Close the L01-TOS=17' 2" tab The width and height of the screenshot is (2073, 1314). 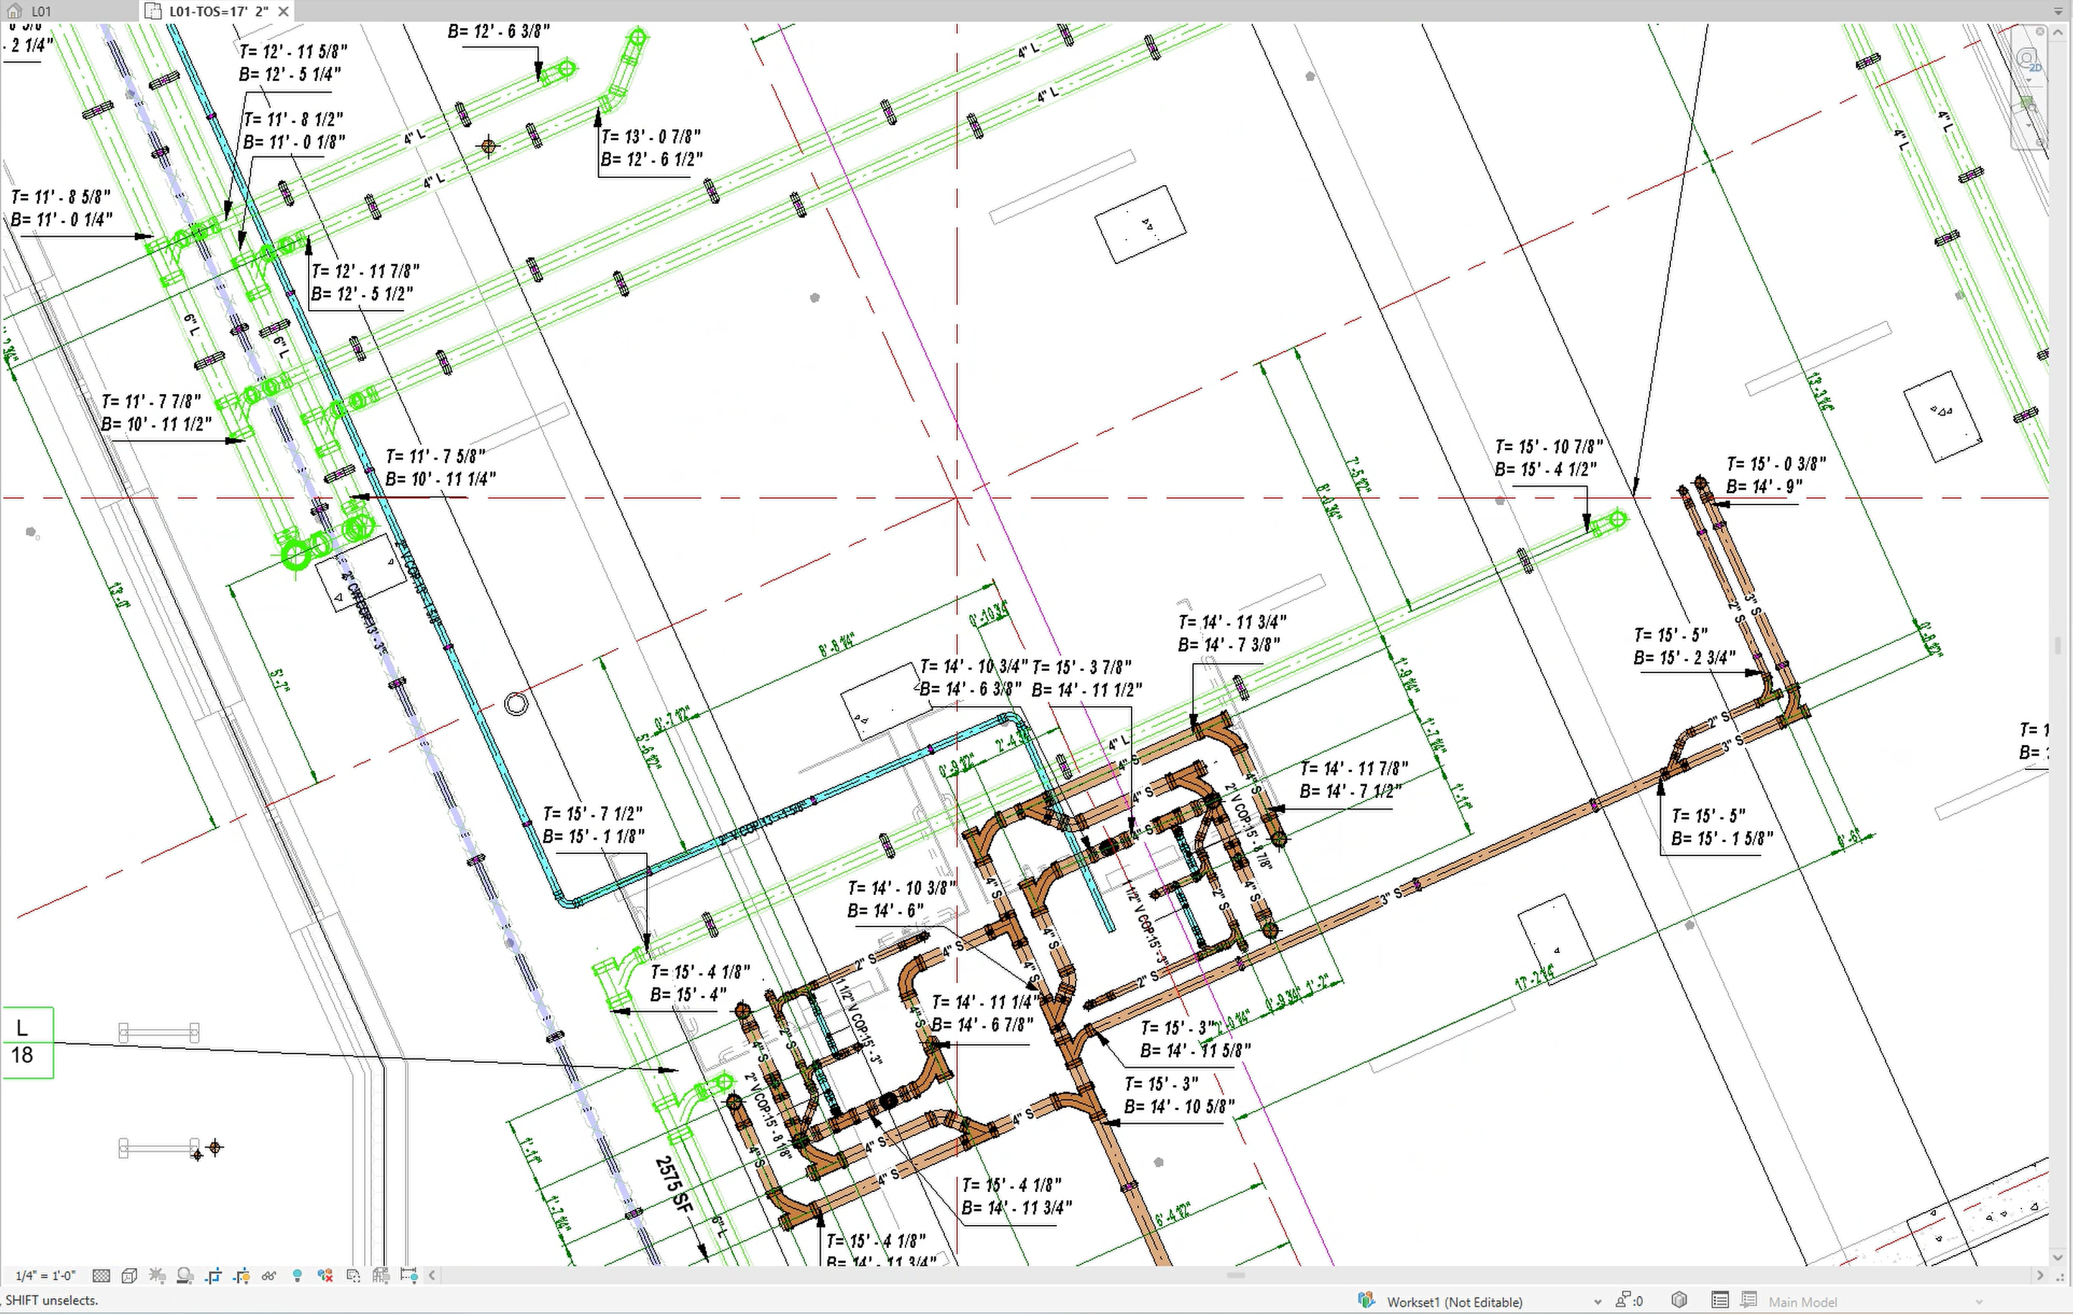click(x=283, y=11)
